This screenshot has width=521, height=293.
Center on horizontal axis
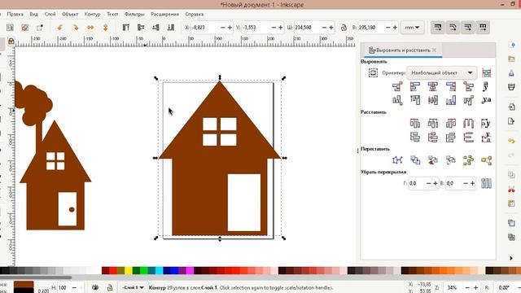(432, 100)
